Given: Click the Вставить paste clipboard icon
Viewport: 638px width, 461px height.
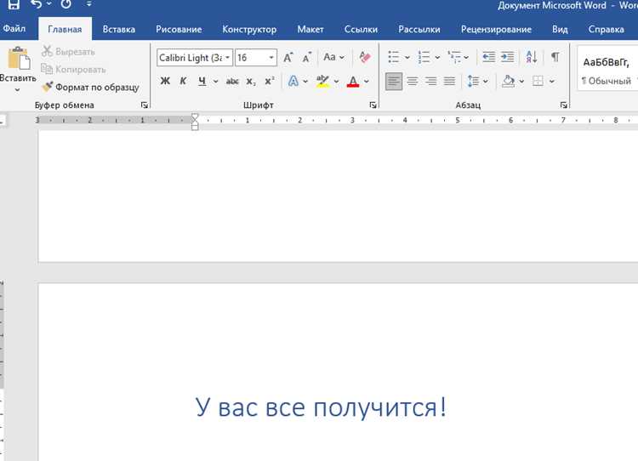Looking at the screenshot, I should point(19,58).
